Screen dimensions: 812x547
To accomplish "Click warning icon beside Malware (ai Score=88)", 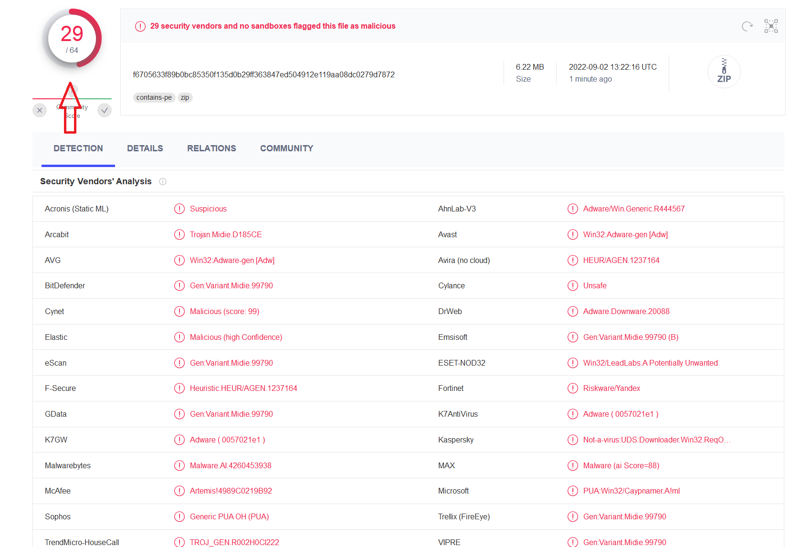I will (573, 465).
